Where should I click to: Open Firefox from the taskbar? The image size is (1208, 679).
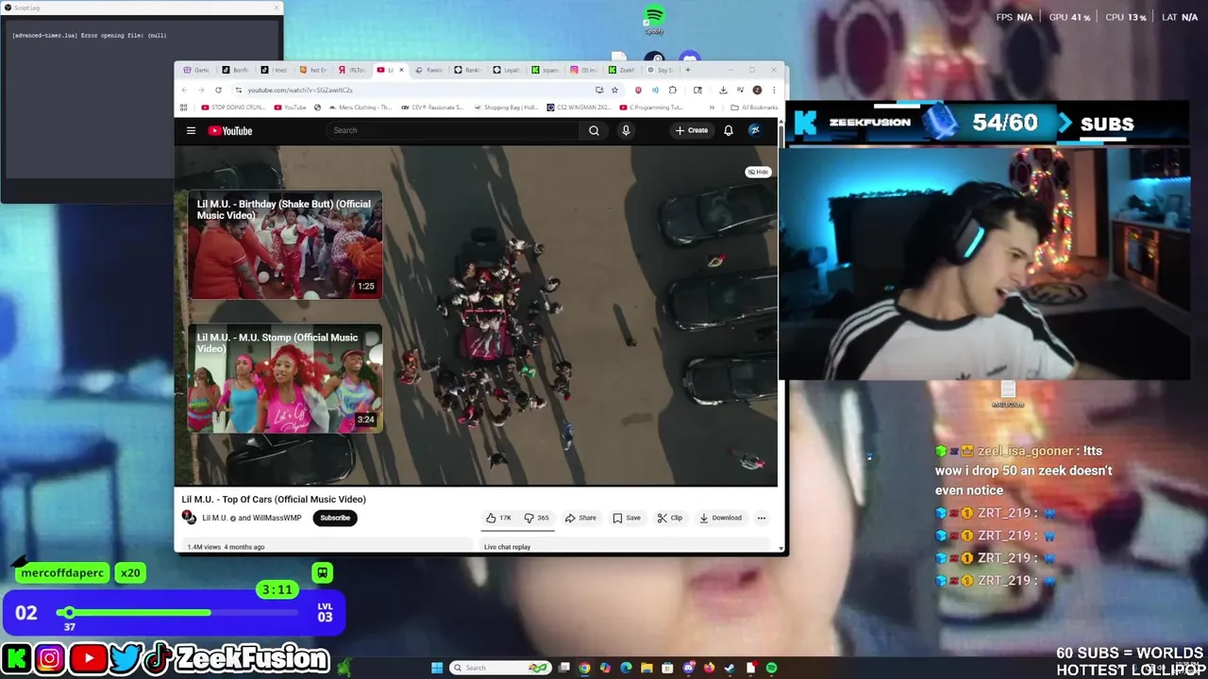tap(709, 668)
